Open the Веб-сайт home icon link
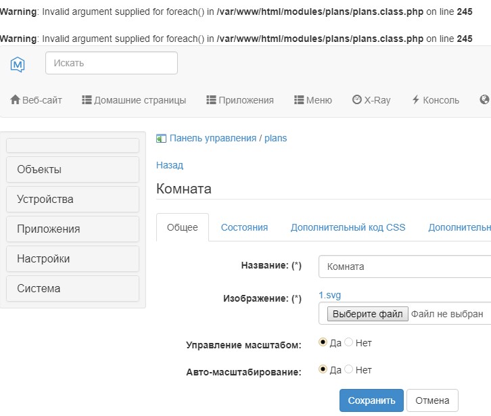The image size is (491, 416). point(36,100)
